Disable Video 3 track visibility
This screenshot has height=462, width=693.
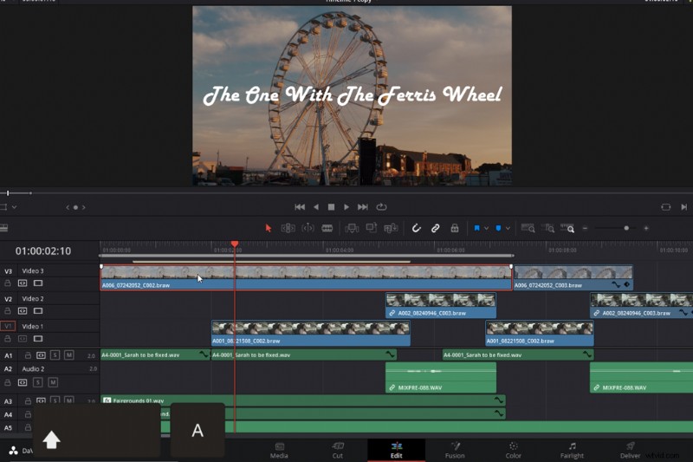38,283
